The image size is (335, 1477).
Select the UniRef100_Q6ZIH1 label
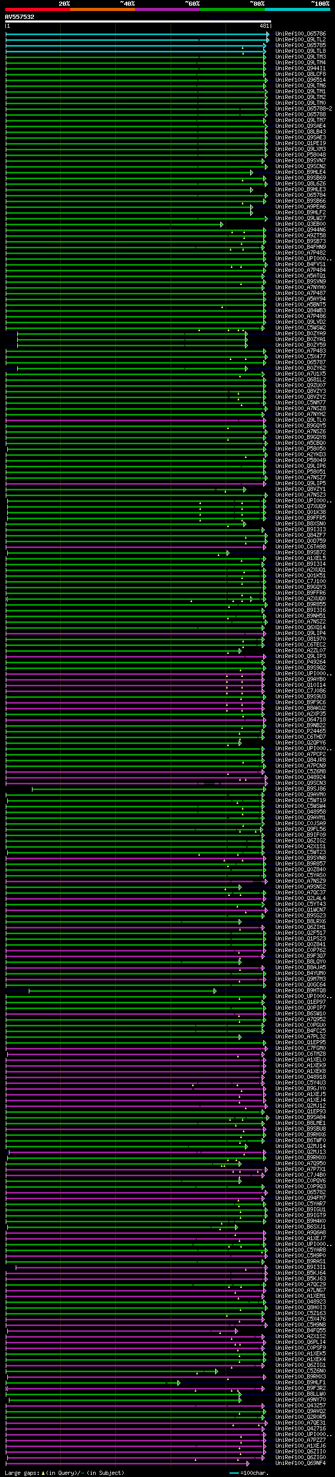(300, 927)
